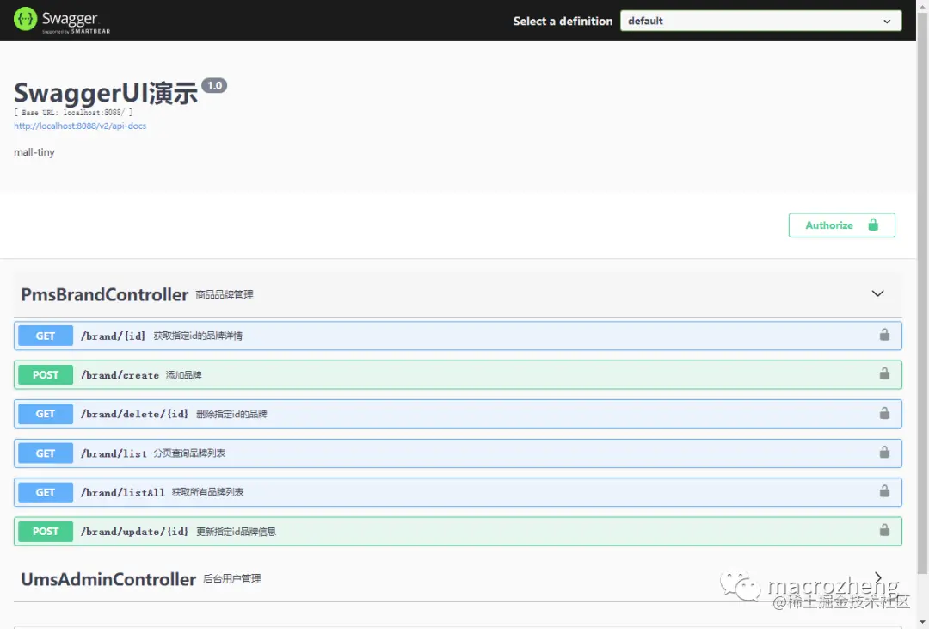Expand the GET /brand/listAll operation
Image resolution: width=929 pixels, height=629 pixels.
coord(458,492)
